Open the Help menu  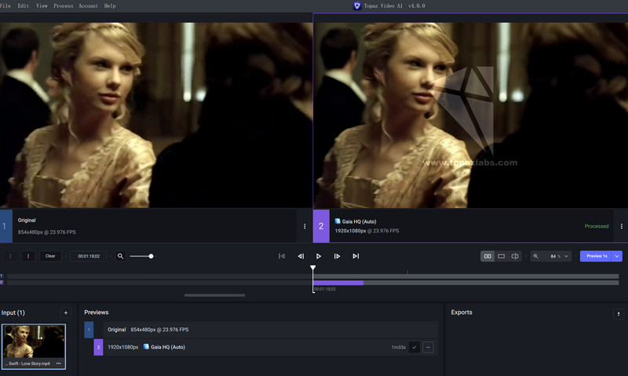pyautogui.click(x=110, y=6)
